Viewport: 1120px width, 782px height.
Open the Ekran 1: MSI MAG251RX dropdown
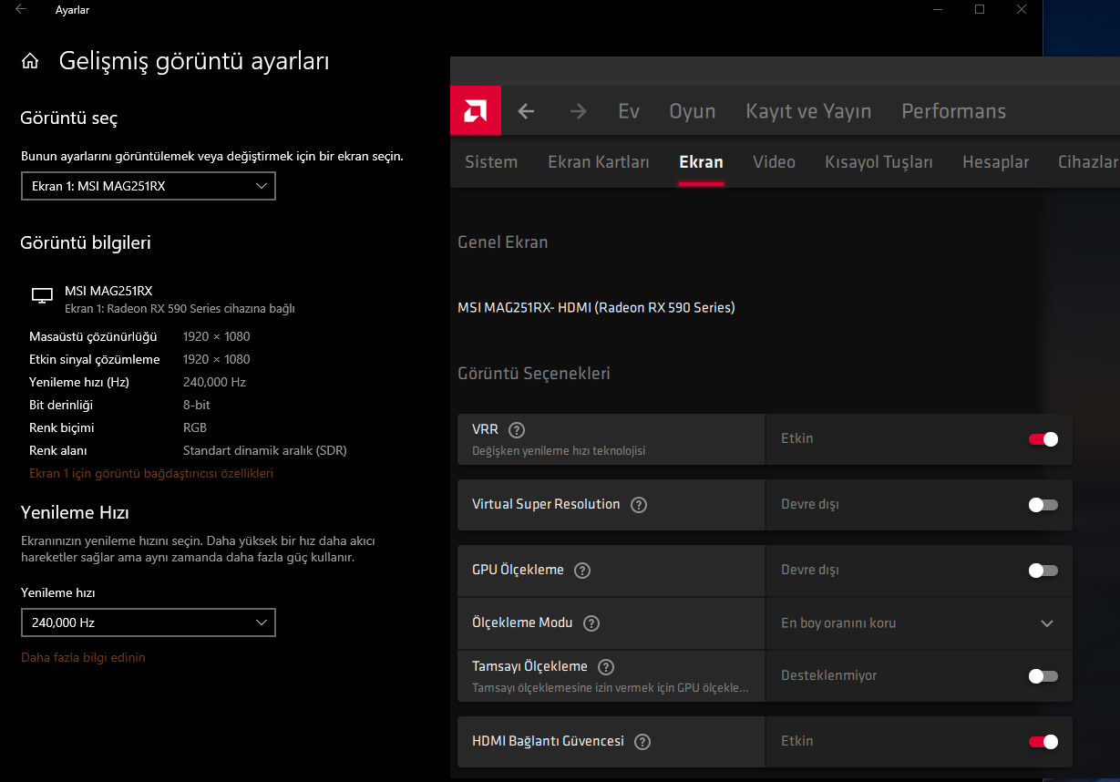pyautogui.click(x=148, y=186)
